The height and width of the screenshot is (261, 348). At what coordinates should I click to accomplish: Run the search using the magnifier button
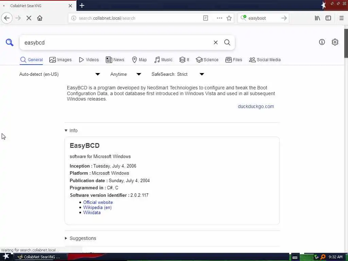coord(227,42)
